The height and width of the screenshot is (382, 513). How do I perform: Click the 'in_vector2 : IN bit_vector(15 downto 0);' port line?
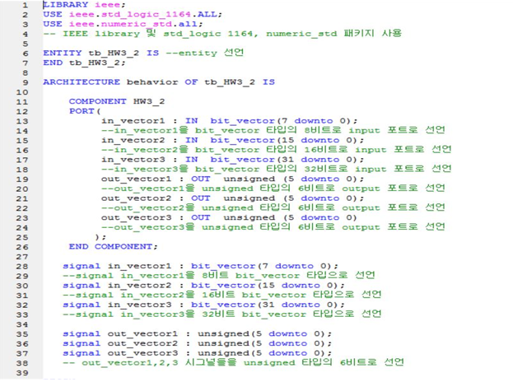[x=232, y=140]
